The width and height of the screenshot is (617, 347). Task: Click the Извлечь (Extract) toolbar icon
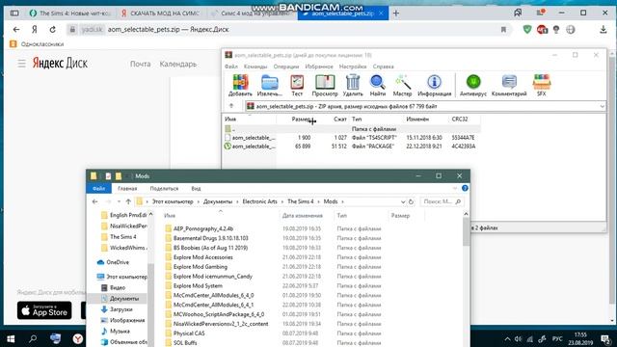270,82
